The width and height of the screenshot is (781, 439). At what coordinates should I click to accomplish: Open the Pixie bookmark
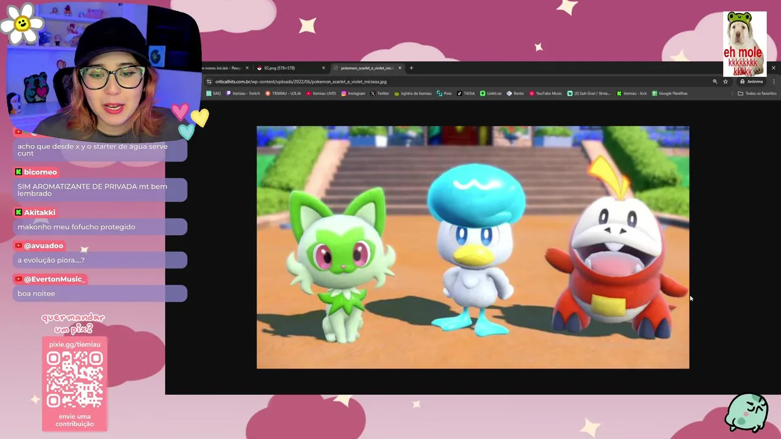(444, 93)
